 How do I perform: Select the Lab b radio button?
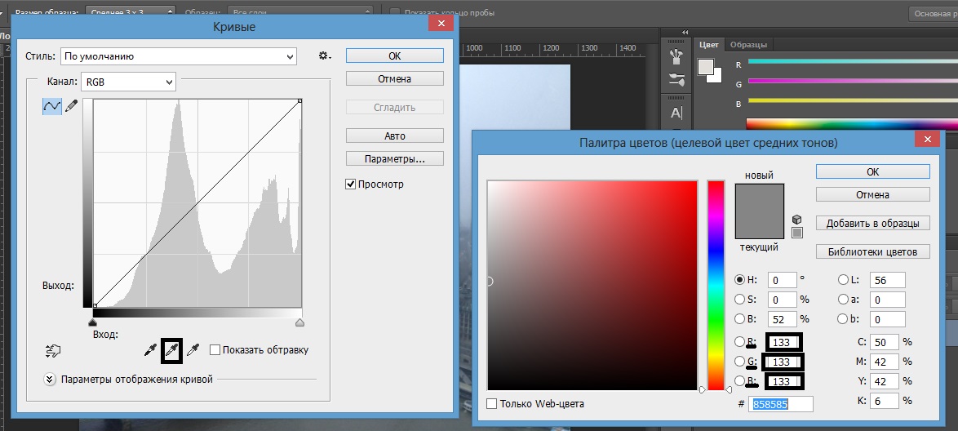click(843, 318)
